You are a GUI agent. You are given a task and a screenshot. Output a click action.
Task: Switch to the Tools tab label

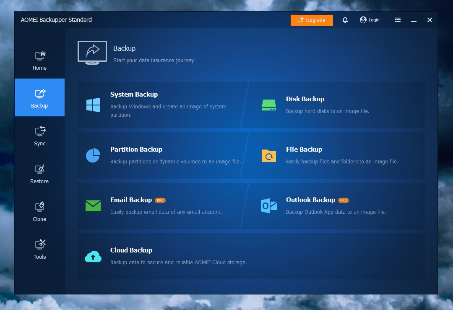(39, 257)
